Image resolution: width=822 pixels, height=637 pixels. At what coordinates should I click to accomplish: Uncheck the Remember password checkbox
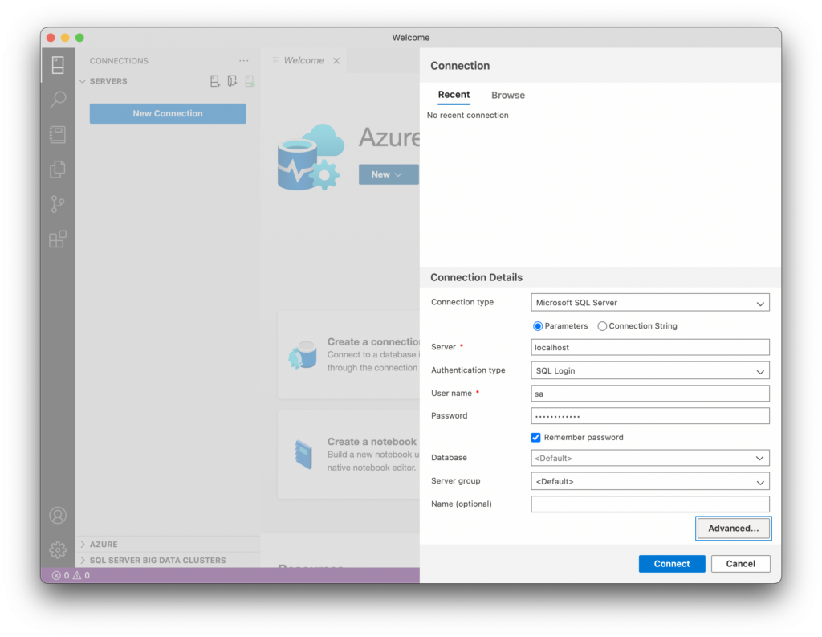click(536, 438)
